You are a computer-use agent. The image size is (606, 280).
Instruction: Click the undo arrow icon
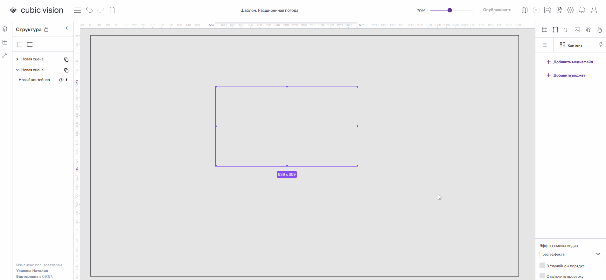89,10
